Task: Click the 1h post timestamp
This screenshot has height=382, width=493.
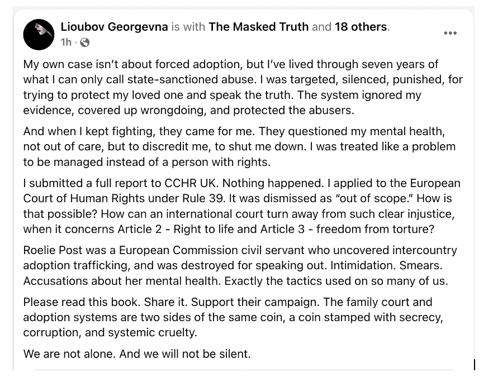Action: point(66,42)
